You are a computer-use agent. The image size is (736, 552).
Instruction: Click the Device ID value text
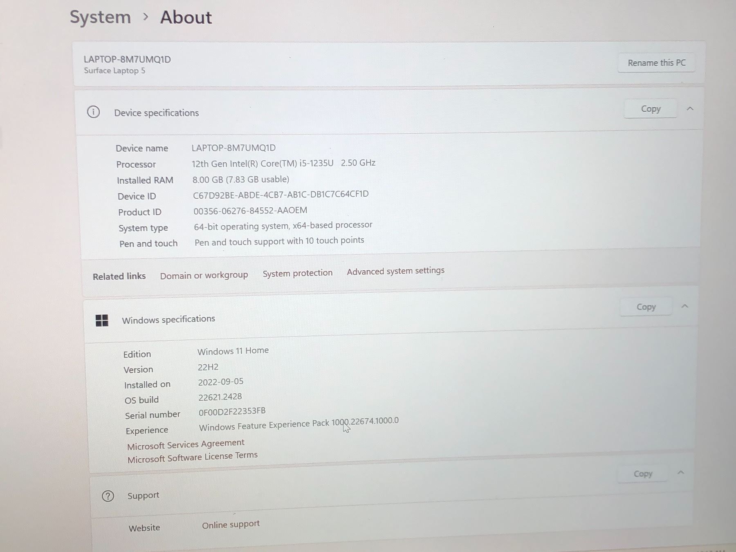(x=280, y=195)
